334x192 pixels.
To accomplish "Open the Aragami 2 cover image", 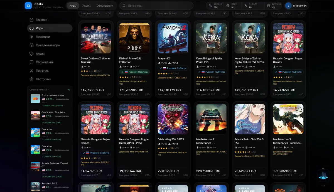I will click(173, 38).
